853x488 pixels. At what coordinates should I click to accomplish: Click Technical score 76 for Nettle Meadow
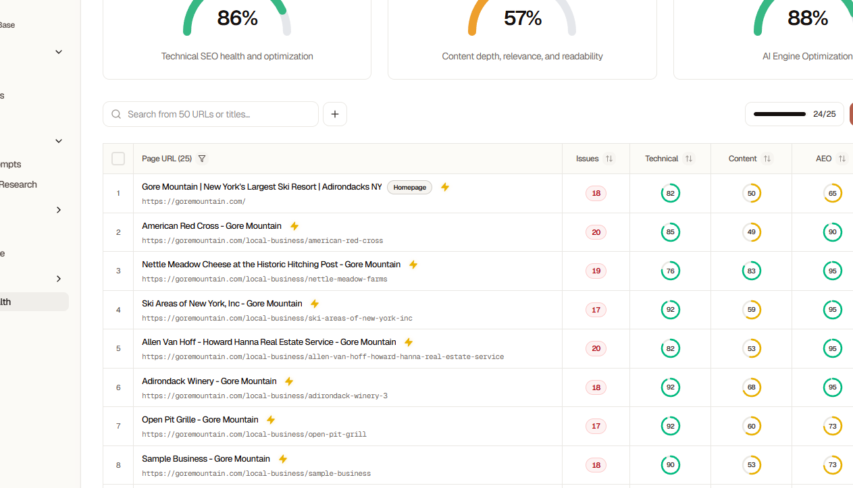click(x=670, y=271)
